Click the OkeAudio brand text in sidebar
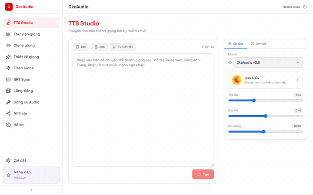313x195 pixels. click(24, 7)
